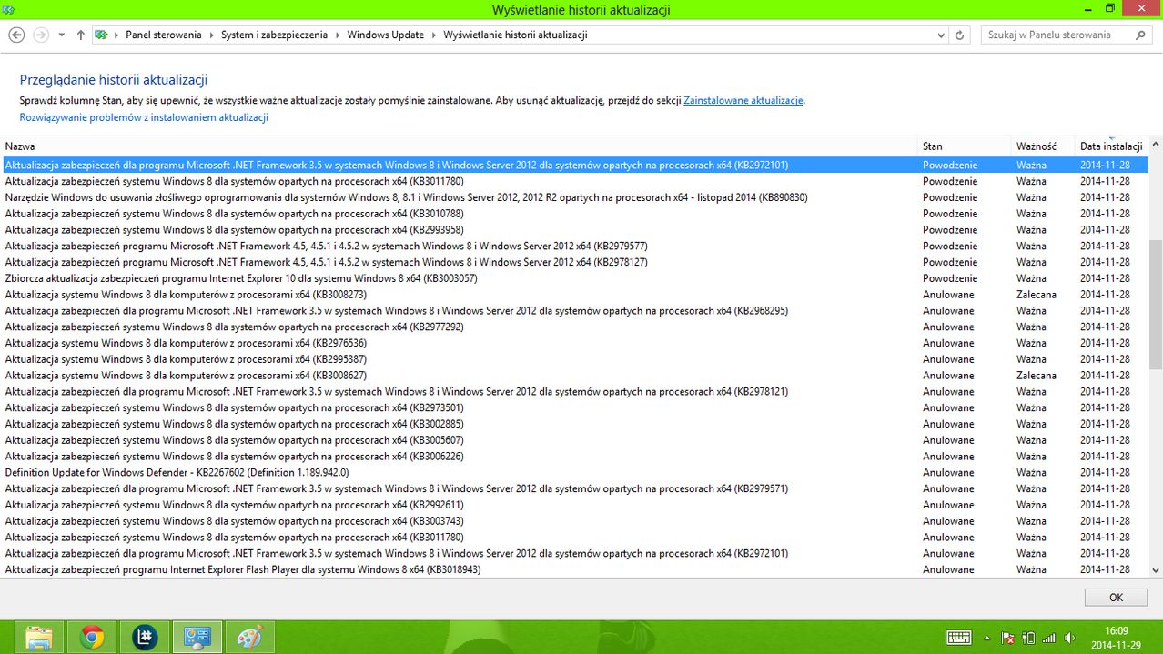Select the .NET Framework 4.5 row KB2978127
The height and width of the screenshot is (654, 1163).
(574, 262)
